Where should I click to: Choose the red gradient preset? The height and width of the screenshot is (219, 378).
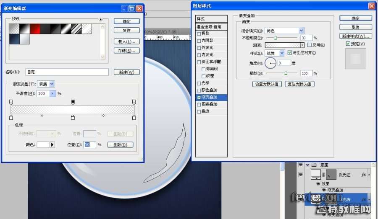(x=35, y=29)
